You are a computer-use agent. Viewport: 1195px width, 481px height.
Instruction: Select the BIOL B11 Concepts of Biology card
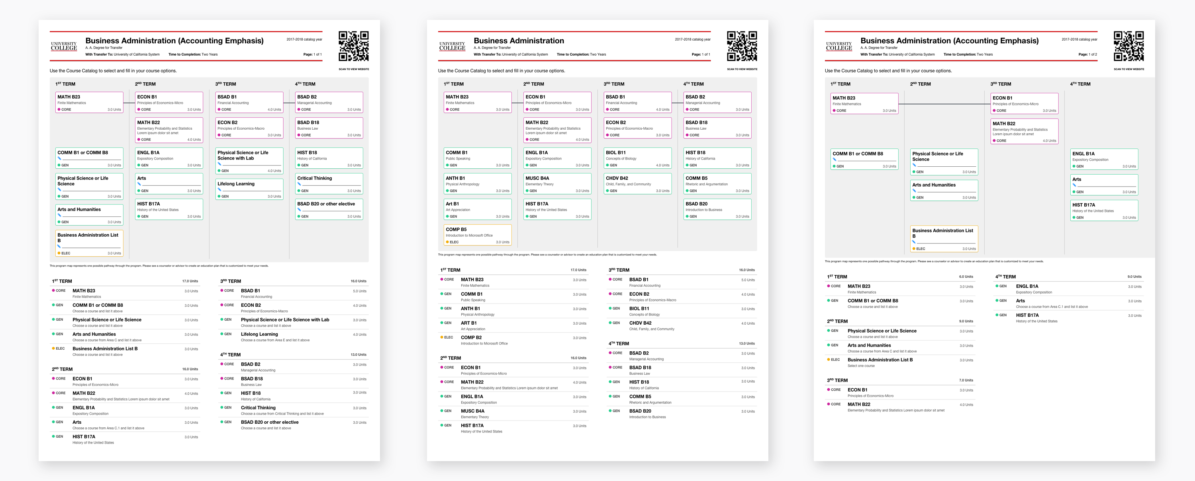click(x=638, y=158)
